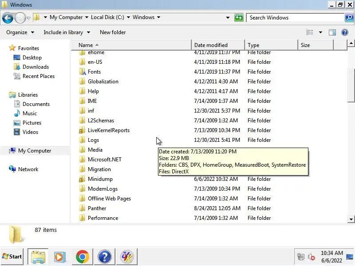Viewport: 355px width, 266px height.
Task: Open the My Computer breadcrumb dropdown arrow
Action: coord(87,17)
